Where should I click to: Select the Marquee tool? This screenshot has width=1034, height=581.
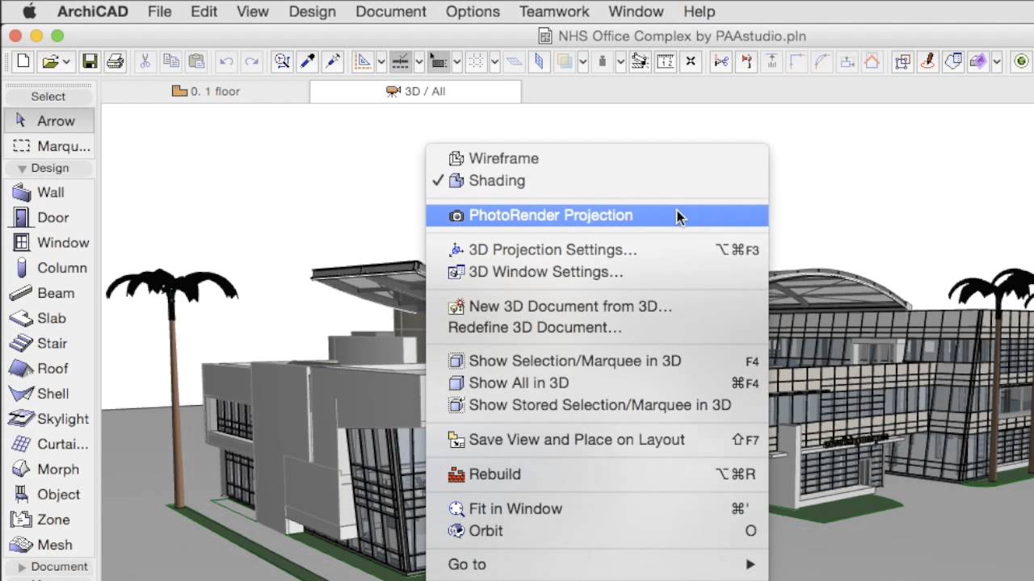click(49, 146)
